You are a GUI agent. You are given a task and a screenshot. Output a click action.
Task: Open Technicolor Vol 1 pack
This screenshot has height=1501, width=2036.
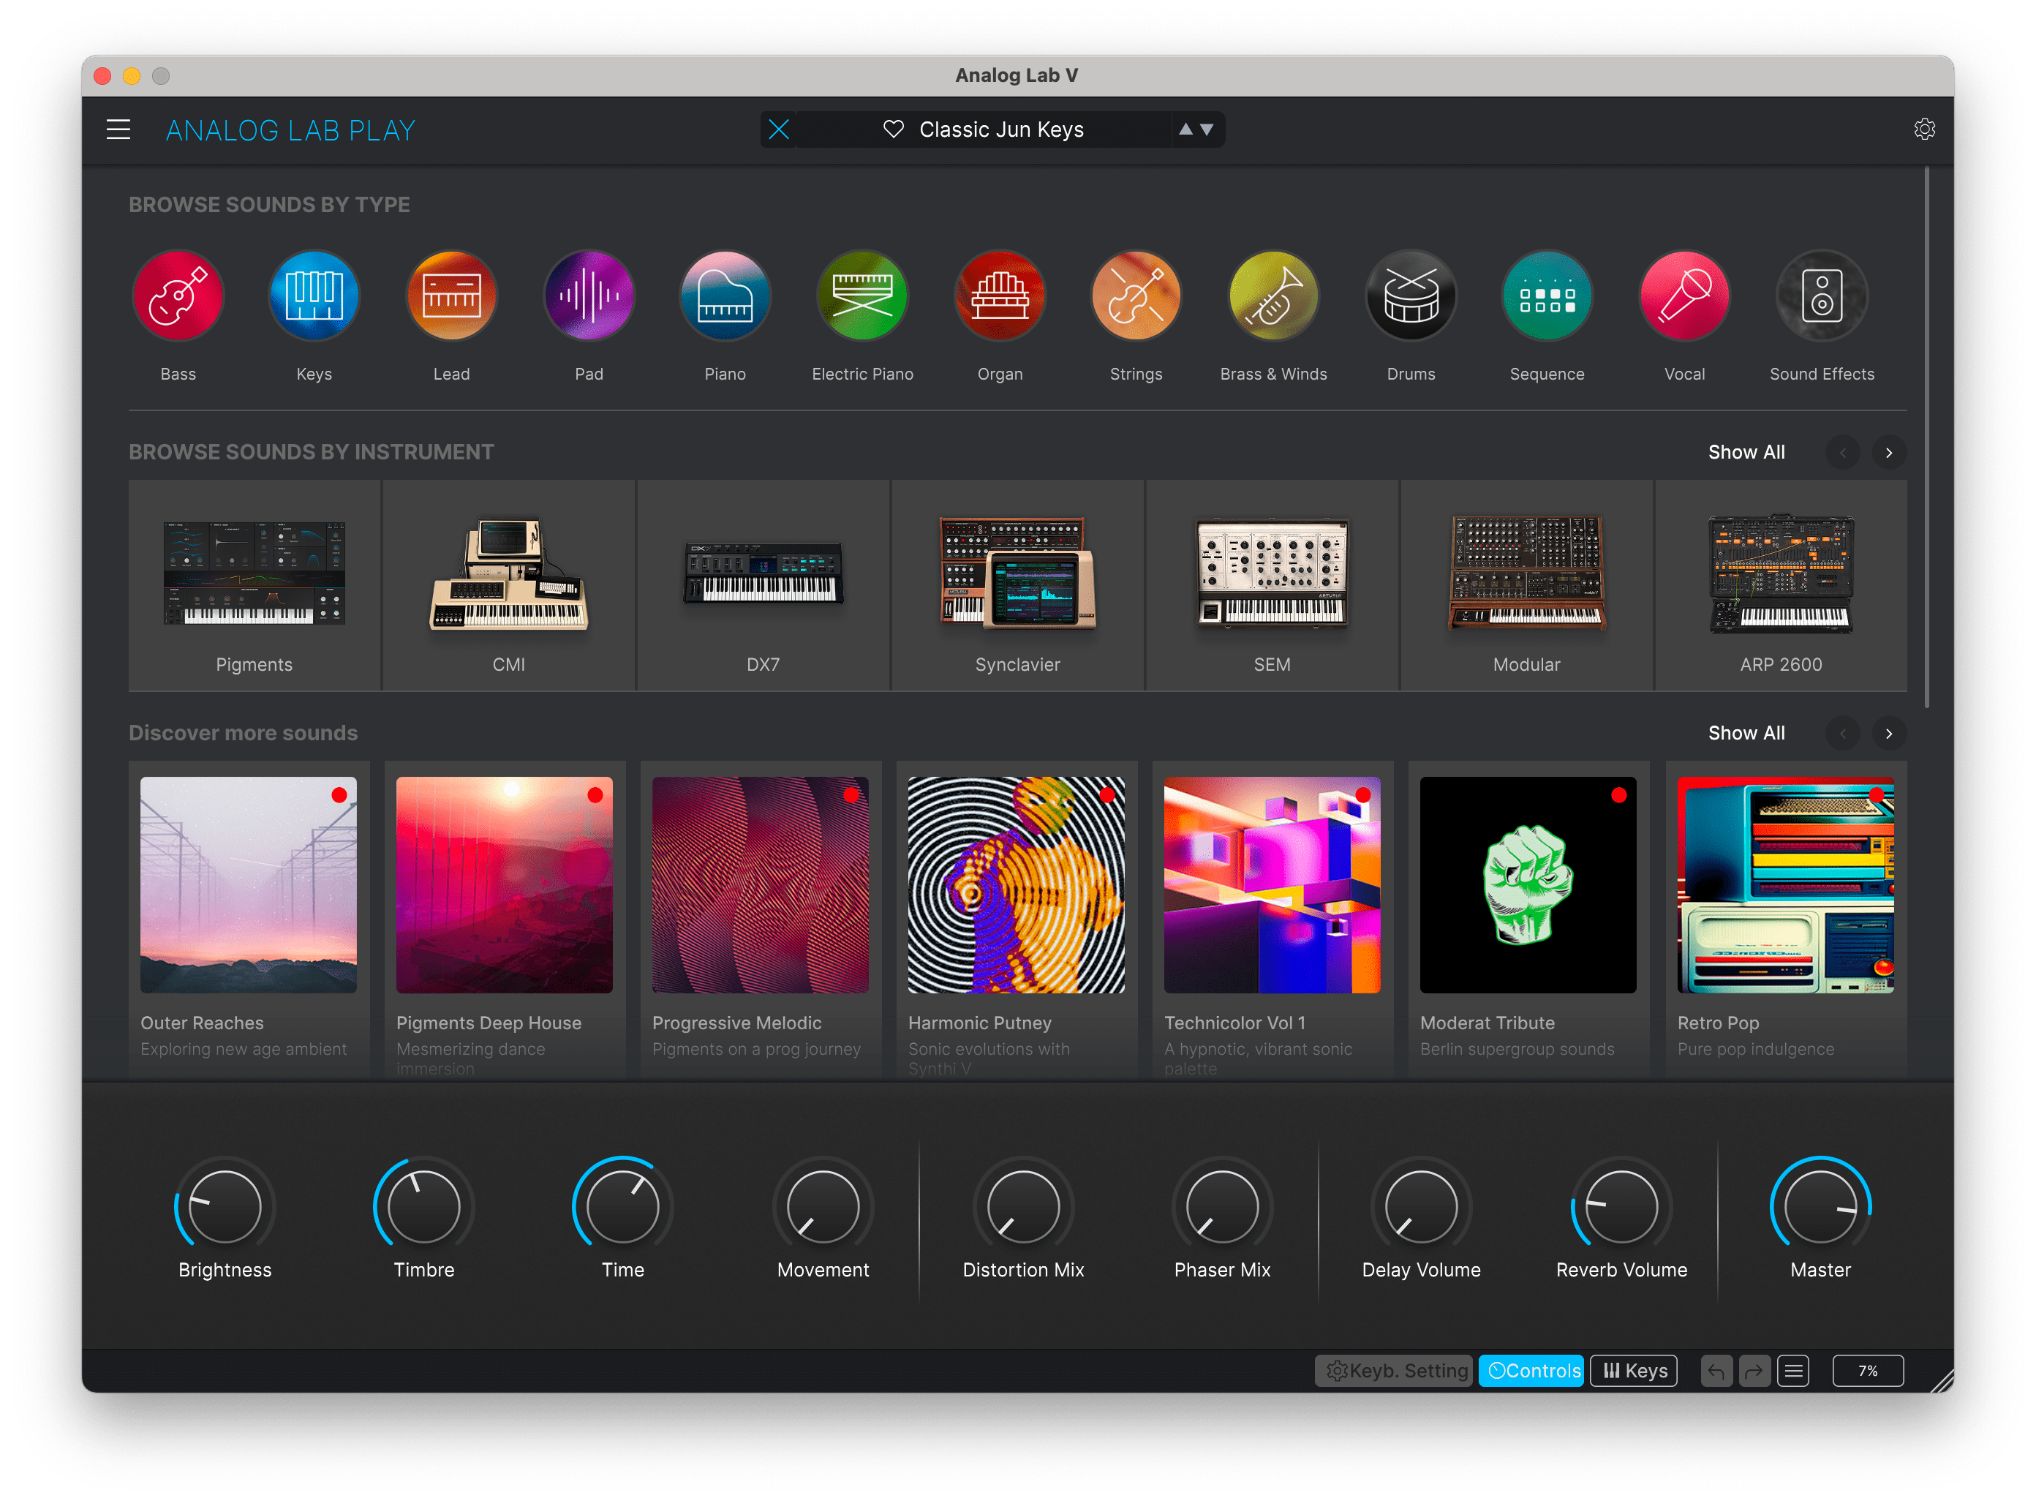pyautogui.click(x=1272, y=919)
